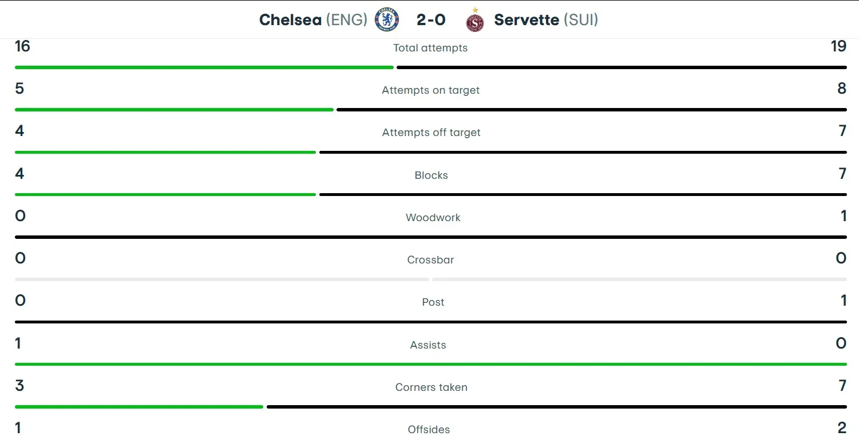Click the Blocks stat label
This screenshot has width=859, height=436.
tap(431, 175)
